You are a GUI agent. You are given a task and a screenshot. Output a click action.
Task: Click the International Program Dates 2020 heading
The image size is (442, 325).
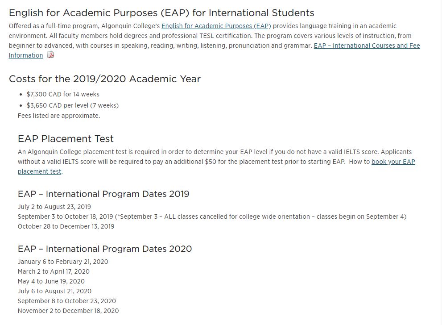pyautogui.click(x=105, y=249)
